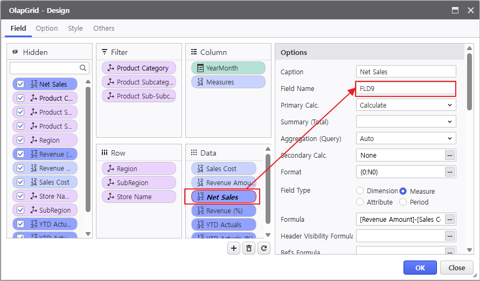Click the Field Name input box
The image size is (480, 281).
[406, 88]
